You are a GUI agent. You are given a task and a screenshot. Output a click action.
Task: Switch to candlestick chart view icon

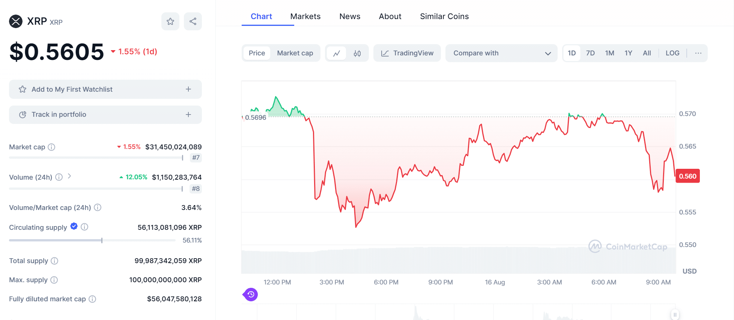357,53
